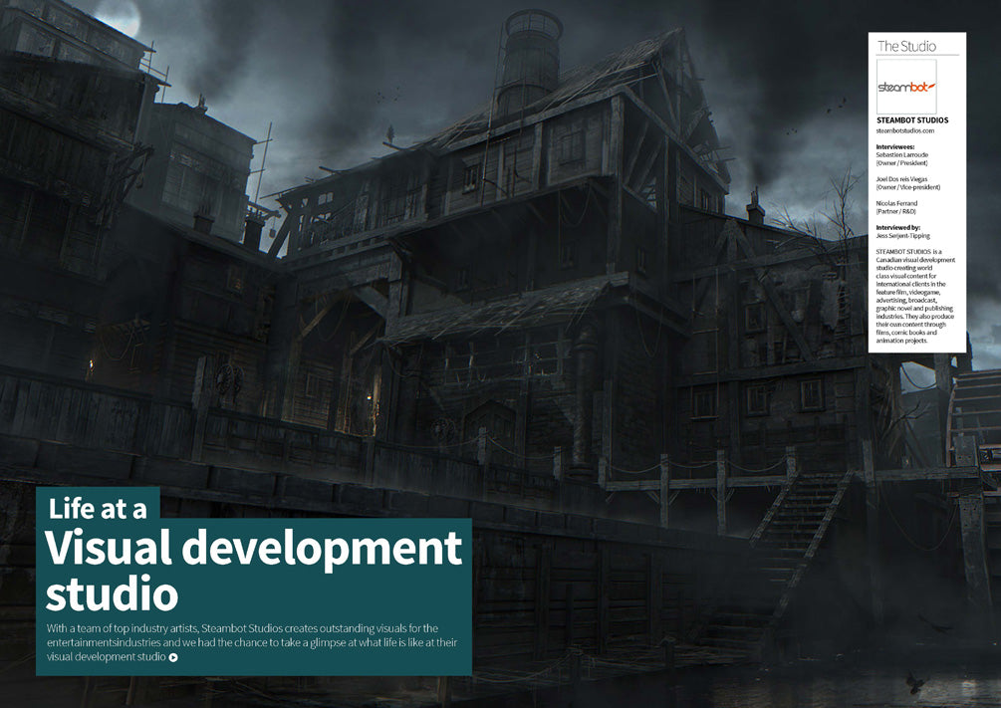
Task: Click the circular arrow icon after intro text
Action: 173,657
